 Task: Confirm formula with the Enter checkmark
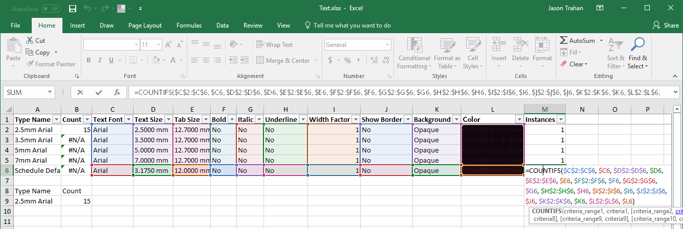coord(99,92)
